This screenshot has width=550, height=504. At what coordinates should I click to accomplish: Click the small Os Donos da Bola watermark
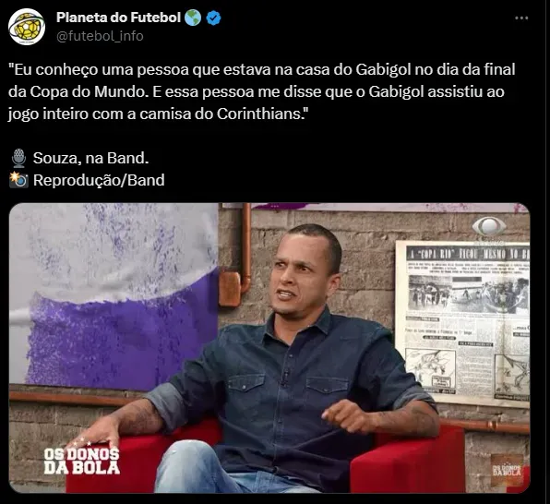tap(507, 470)
